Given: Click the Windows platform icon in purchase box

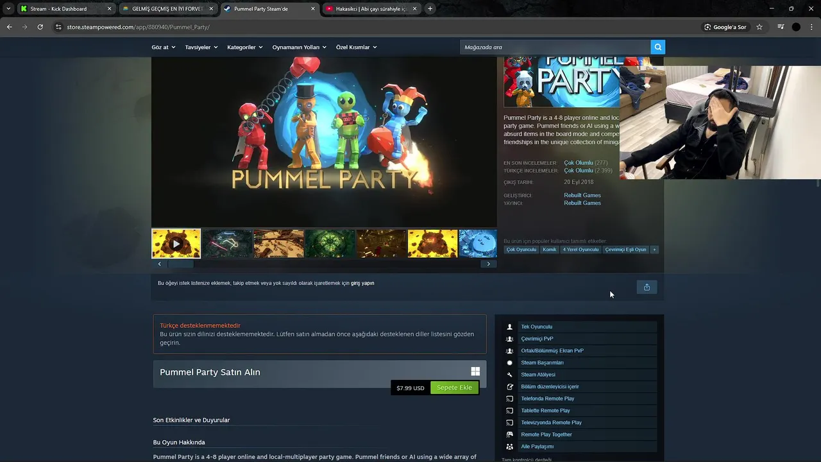Looking at the screenshot, I should click(x=475, y=372).
